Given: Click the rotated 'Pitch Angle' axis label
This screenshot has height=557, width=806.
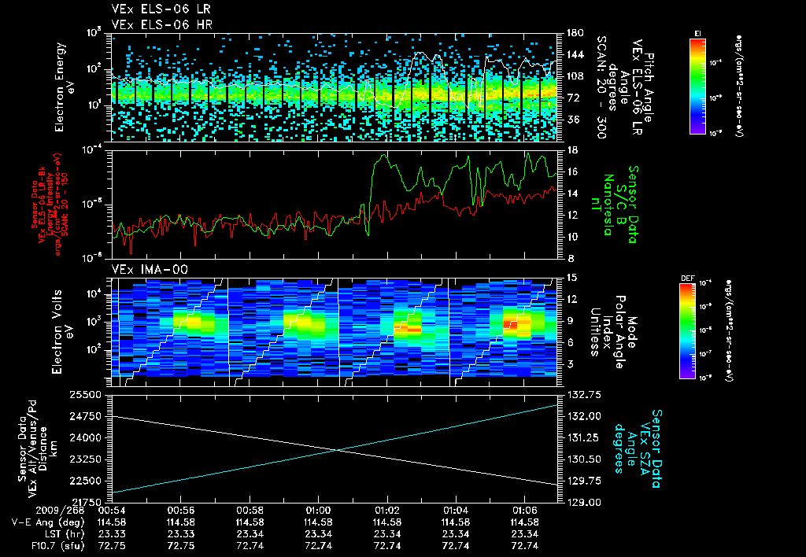Looking at the screenshot, I should pos(649,87).
